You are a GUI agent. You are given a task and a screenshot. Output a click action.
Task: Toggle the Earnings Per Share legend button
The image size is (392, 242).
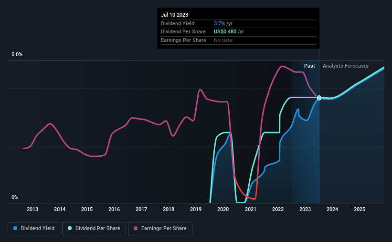click(x=160, y=229)
